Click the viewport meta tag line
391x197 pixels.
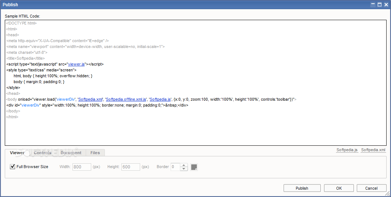coord(86,47)
